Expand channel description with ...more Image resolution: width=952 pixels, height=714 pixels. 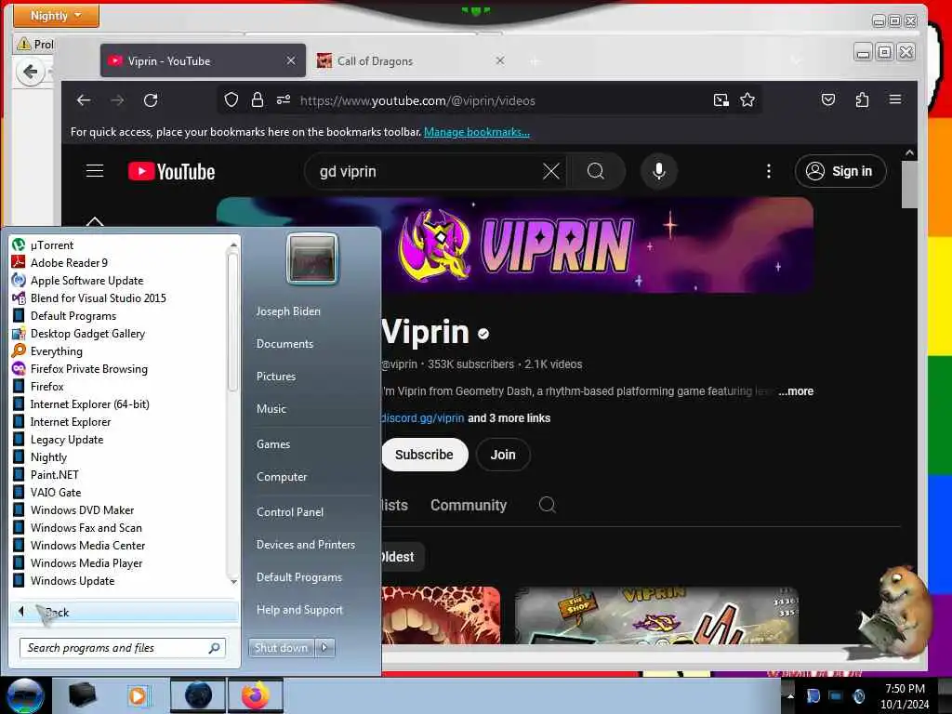point(796,391)
